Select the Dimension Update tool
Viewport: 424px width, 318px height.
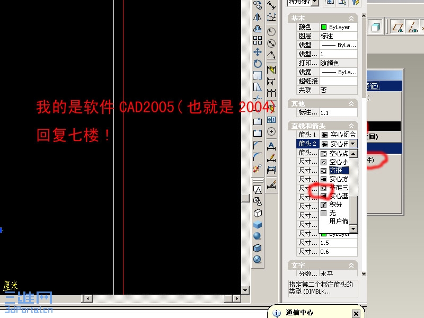click(x=271, y=170)
